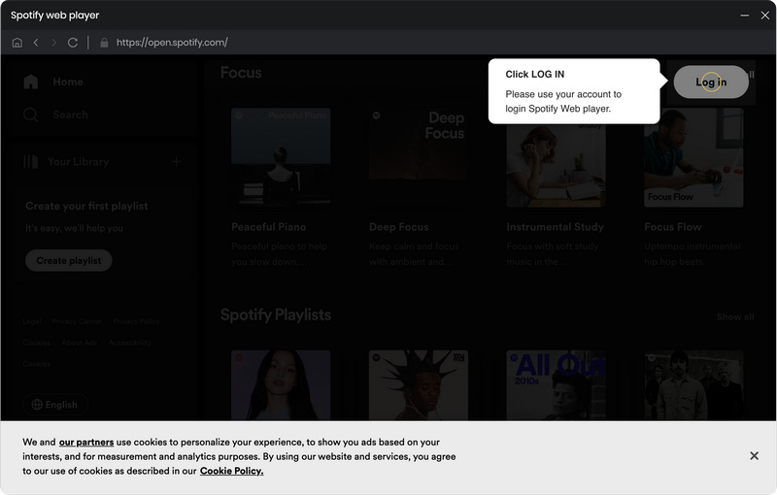
Task: Click 'Create your first playlist' text
Action: (86, 206)
